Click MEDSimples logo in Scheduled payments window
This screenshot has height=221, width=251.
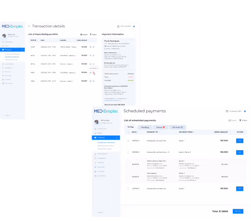[x=106, y=111]
